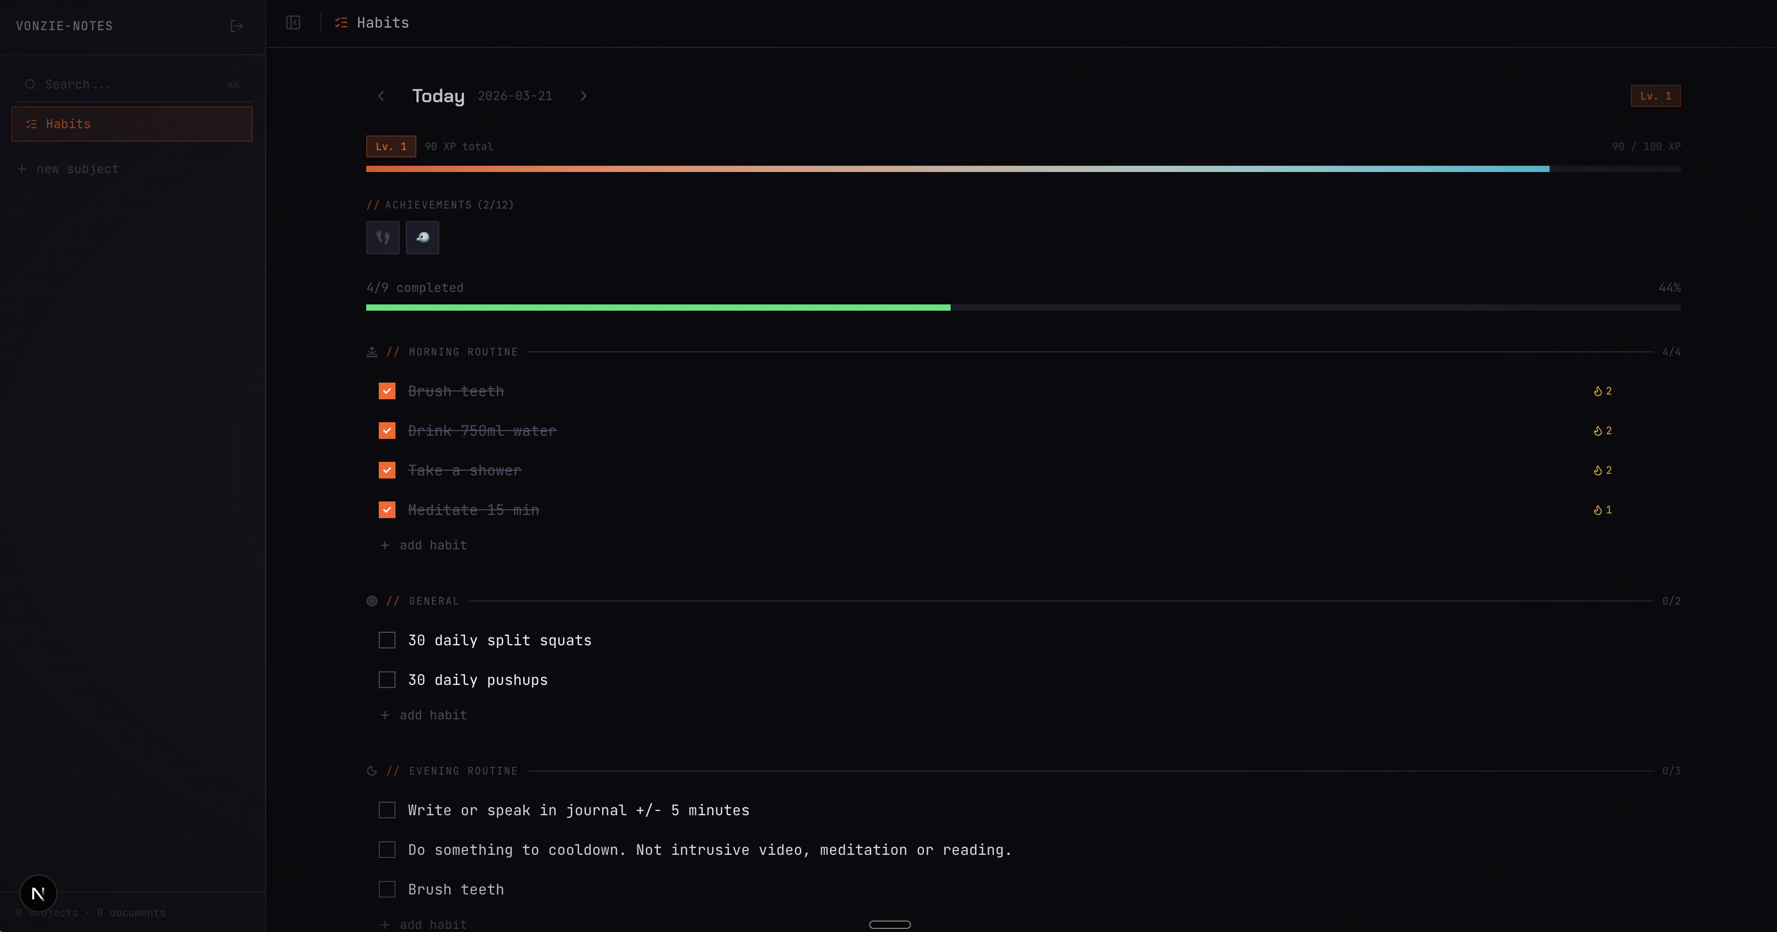Click new subject in the sidebar
1777x932 pixels.
coord(68,168)
